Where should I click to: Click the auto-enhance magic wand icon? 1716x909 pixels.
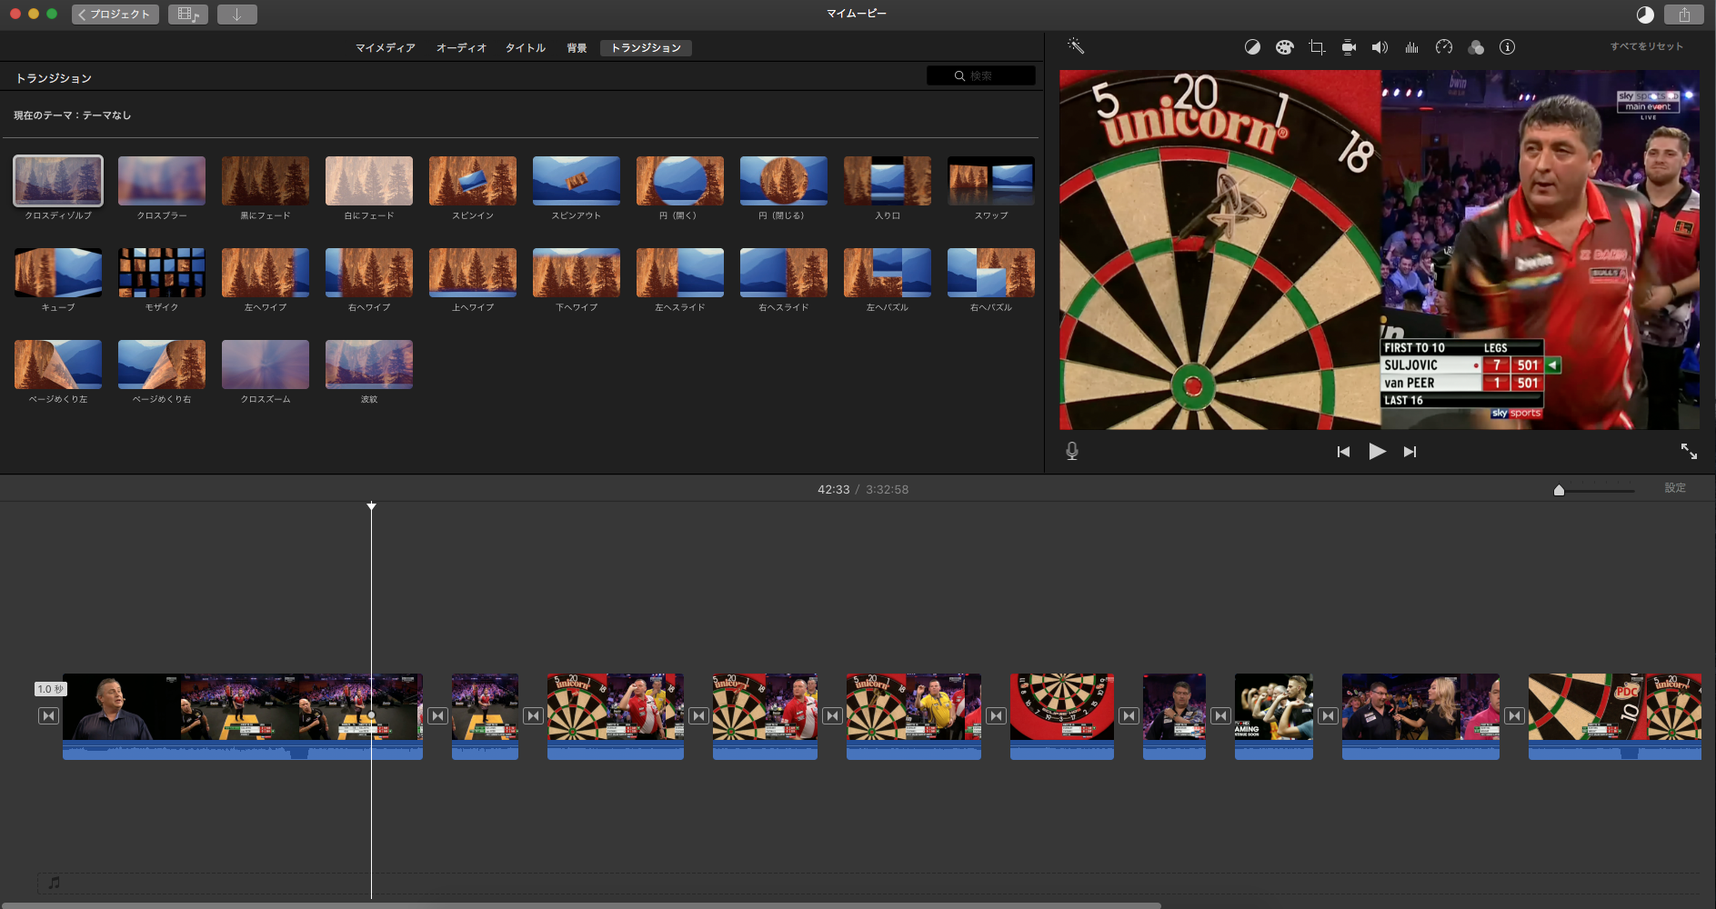(1075, 46)
